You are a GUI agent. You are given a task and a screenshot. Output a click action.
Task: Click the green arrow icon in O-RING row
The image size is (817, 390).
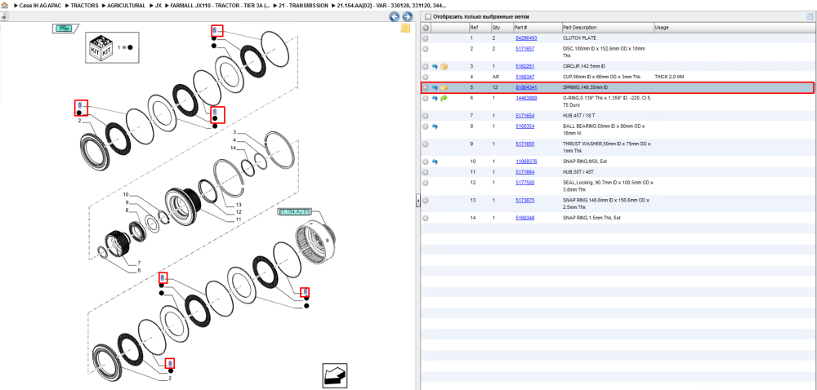[444, 98]
